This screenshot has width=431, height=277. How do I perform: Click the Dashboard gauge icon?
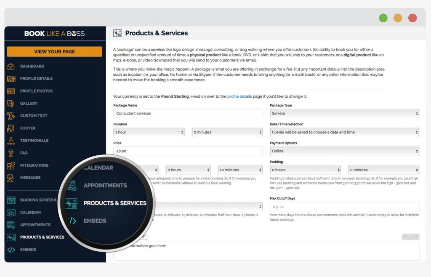(x=11, y=67)
